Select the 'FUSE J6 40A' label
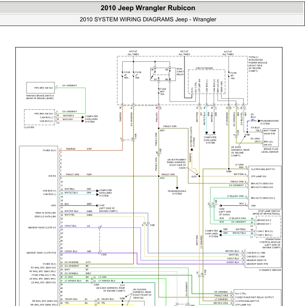Screen dimensions: 305x306 pyautogui.click(x=127, y=75)
